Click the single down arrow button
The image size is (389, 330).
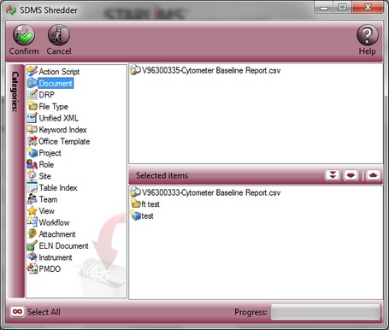click(x=351, y=175)
